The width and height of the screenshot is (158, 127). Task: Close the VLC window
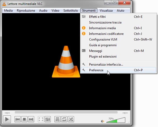pos(124,3)
